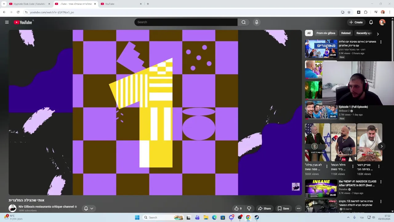Click channel subscription bell notification toggle
394x222 pixels.
point(86,208)
